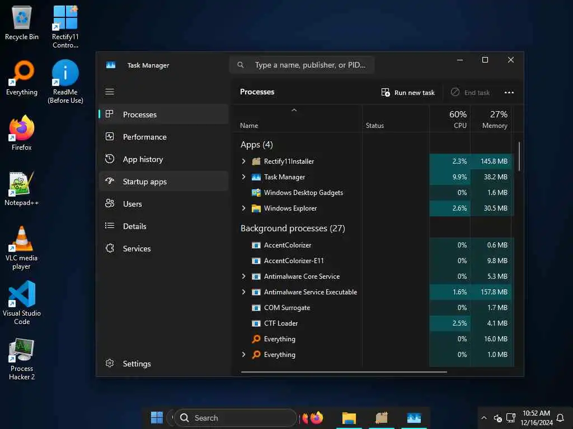Click the COM Surrogate process icon
This screenshot has width=573, height=429.
(x=256, y=308)
